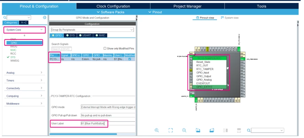
Task: Switch to System view
Action: [x=230, y=17]
